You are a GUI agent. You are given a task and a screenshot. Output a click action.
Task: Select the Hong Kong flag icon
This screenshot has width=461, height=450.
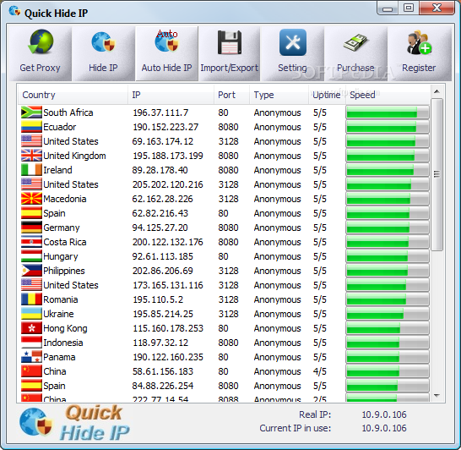pos(31,328)
